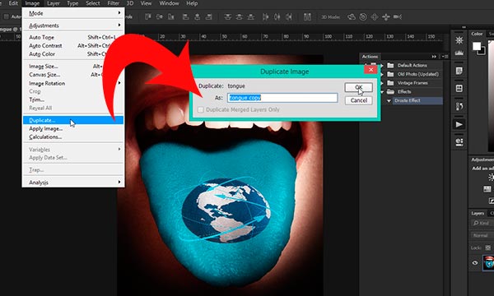Expand the dock using top double arrows
This screenshot has height=296, width=494.
pos(464,27)
